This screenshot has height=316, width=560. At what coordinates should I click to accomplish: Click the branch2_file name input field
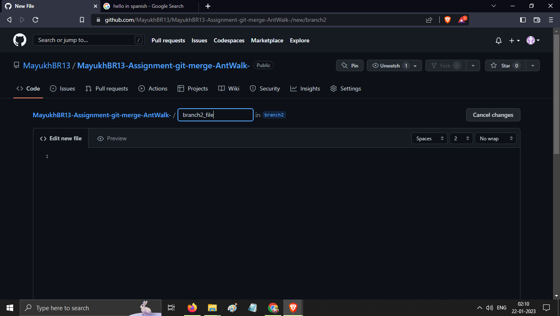tap(215, 115)
